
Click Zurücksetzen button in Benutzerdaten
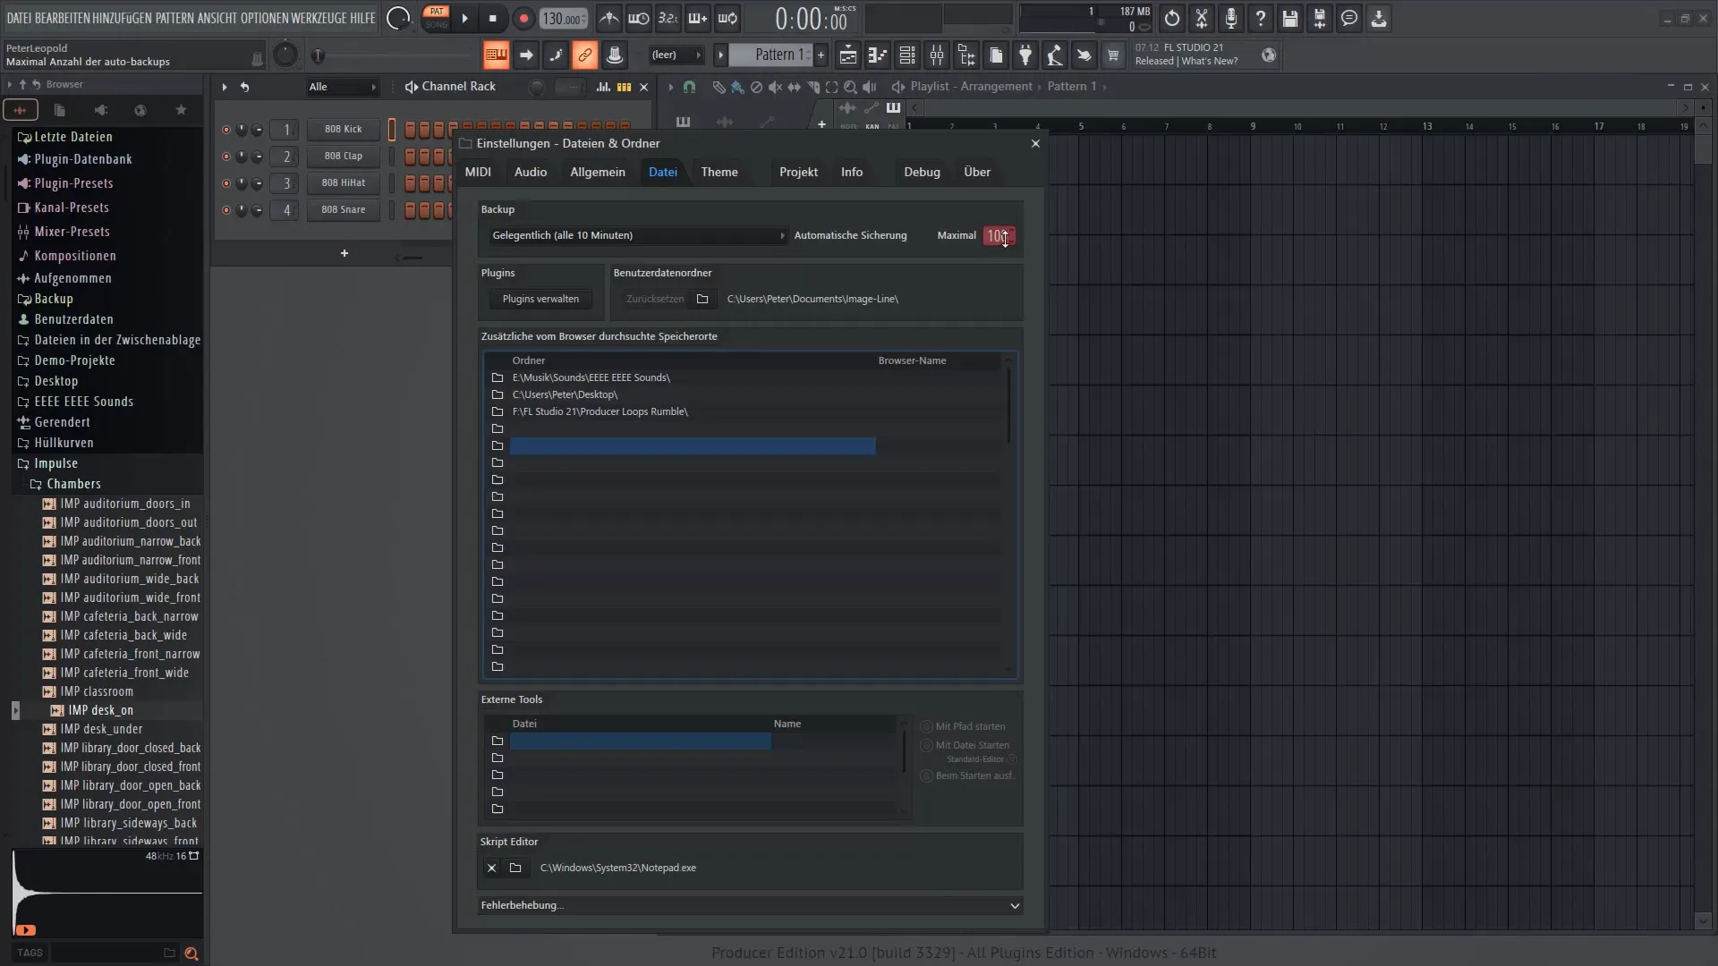[x=654, y=299]
